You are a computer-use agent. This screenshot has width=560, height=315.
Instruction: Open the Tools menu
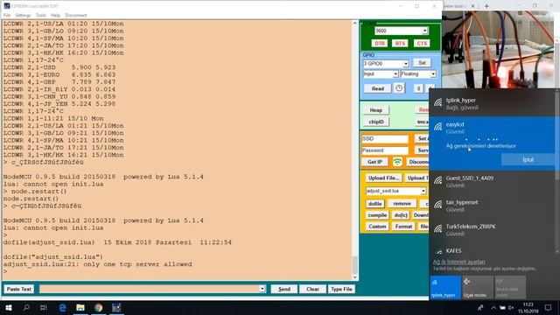(x=41, y=16)
